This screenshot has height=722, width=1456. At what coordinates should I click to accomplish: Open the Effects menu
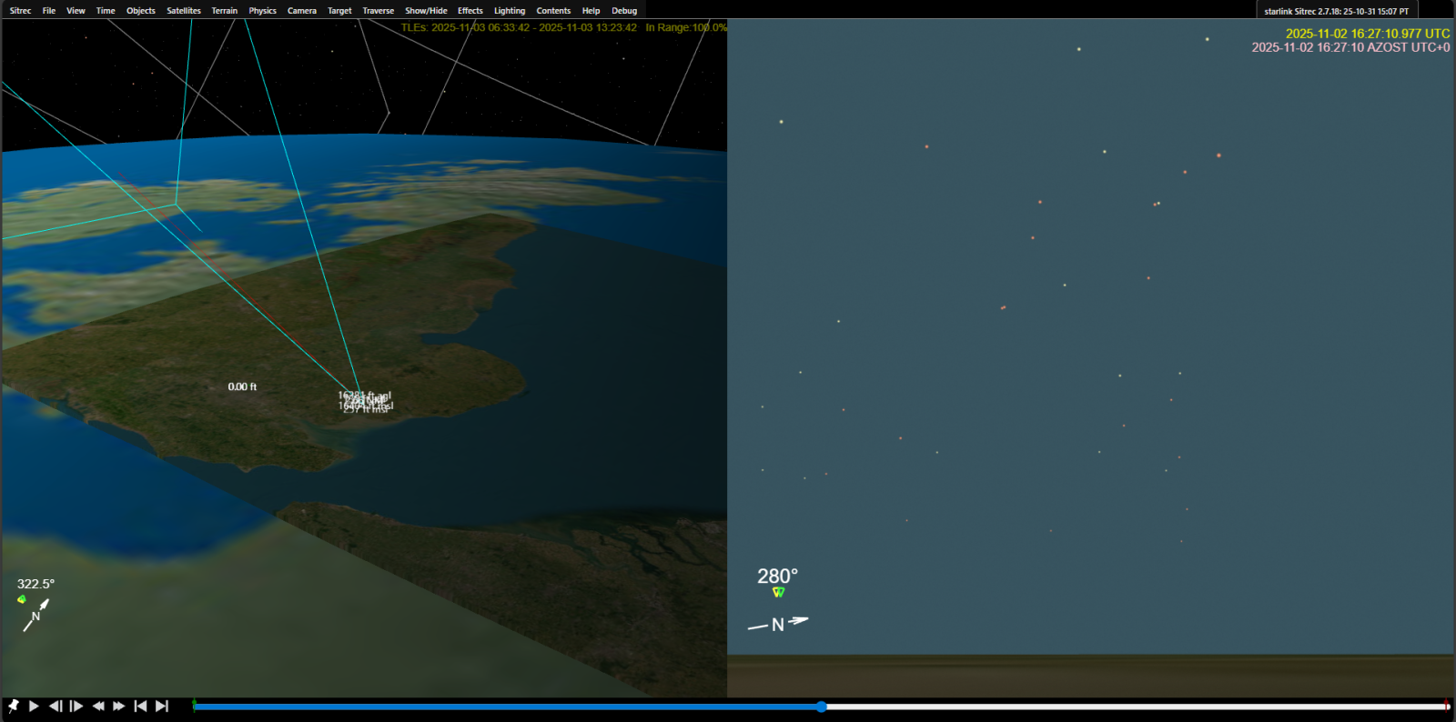coord(470,11)
